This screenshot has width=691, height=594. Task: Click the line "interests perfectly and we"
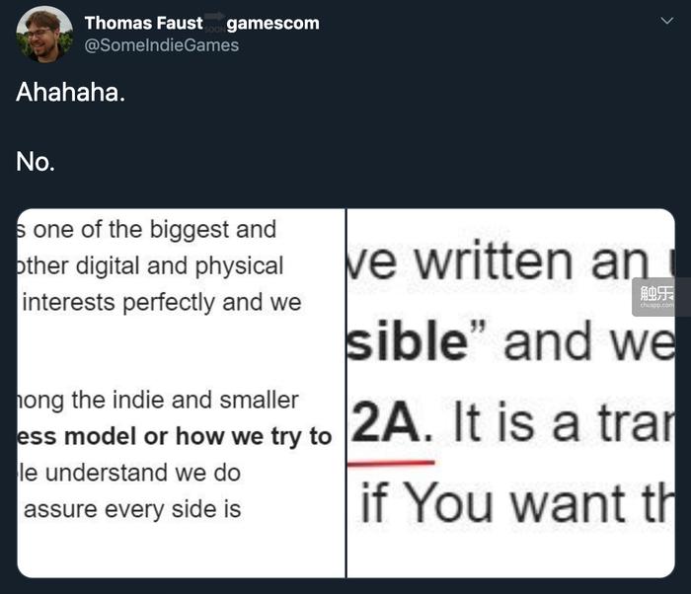(x=161, y=302)
